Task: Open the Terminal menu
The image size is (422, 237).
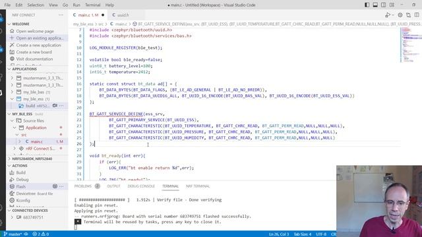Action: click(92, 5)
